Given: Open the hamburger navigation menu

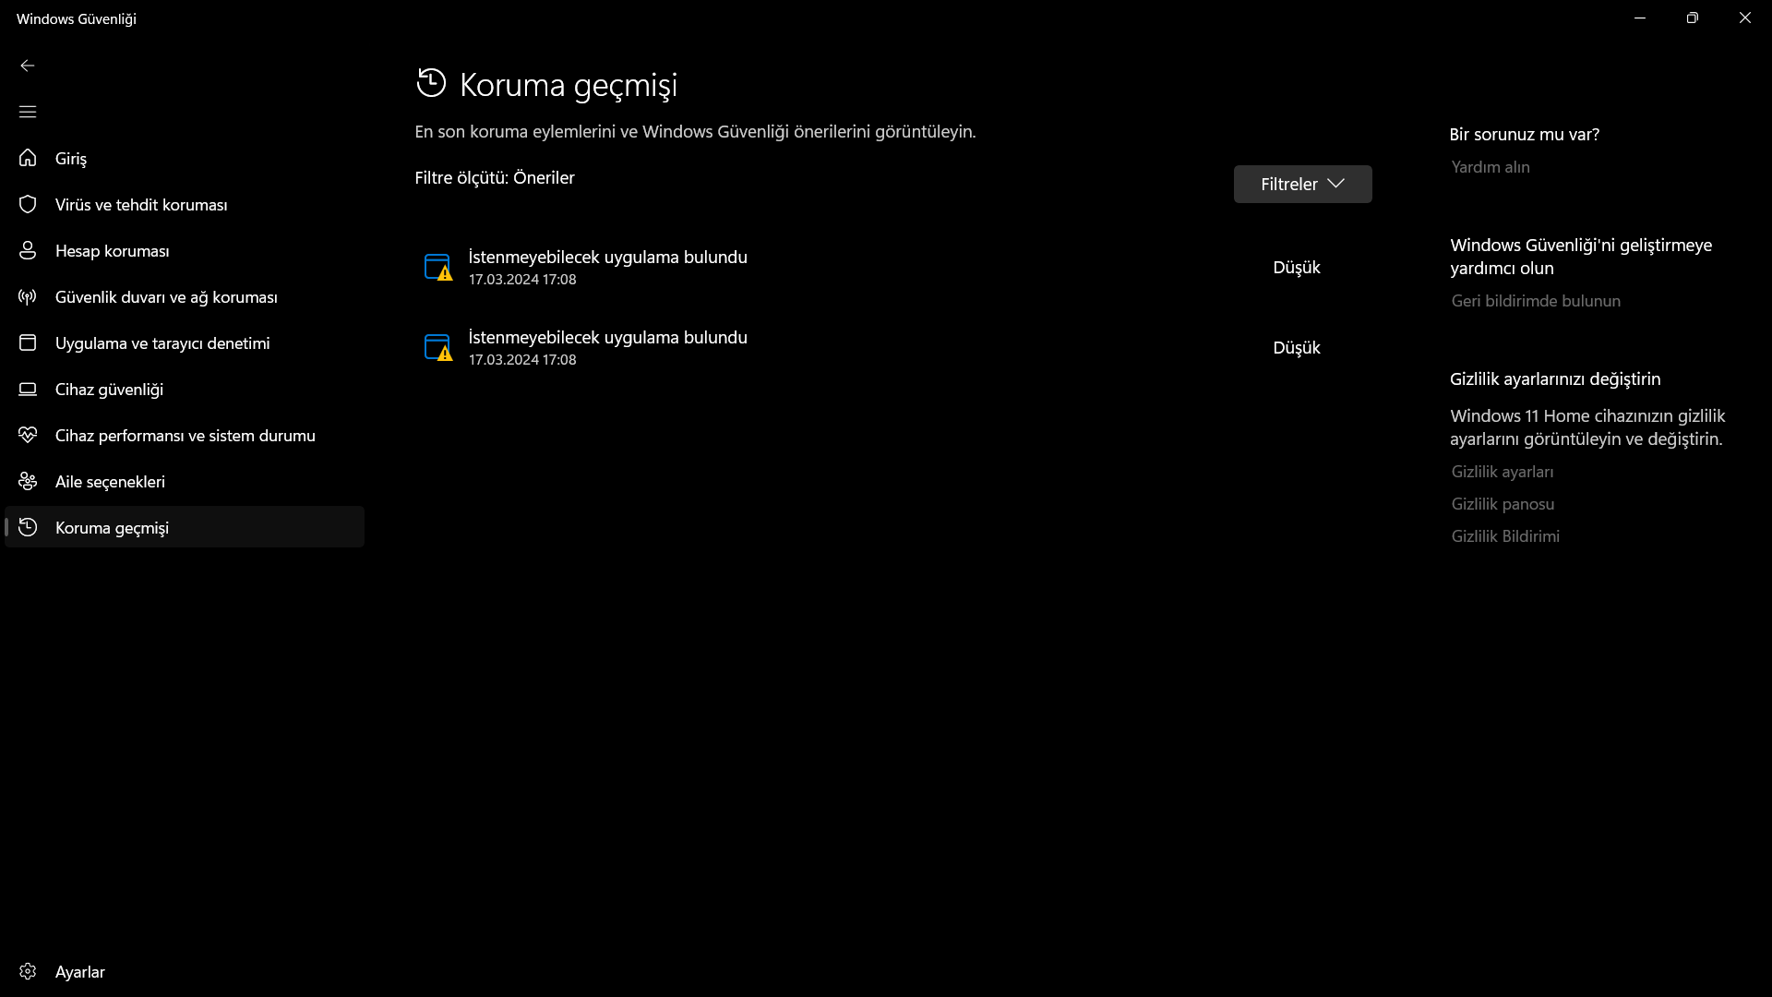Looking at the screenshot, I should pos(28,112).
